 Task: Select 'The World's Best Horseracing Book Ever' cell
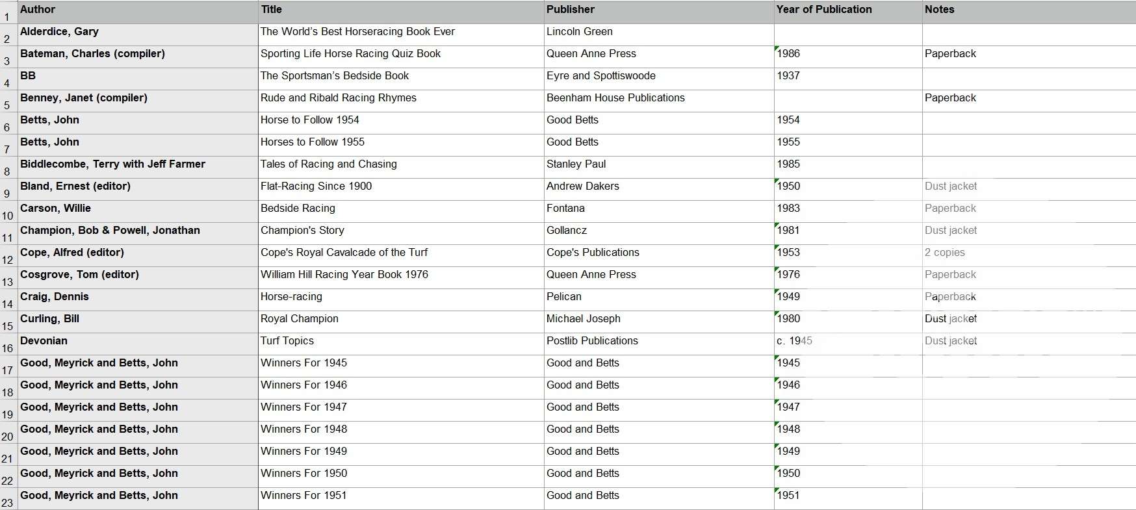point(401,35)
